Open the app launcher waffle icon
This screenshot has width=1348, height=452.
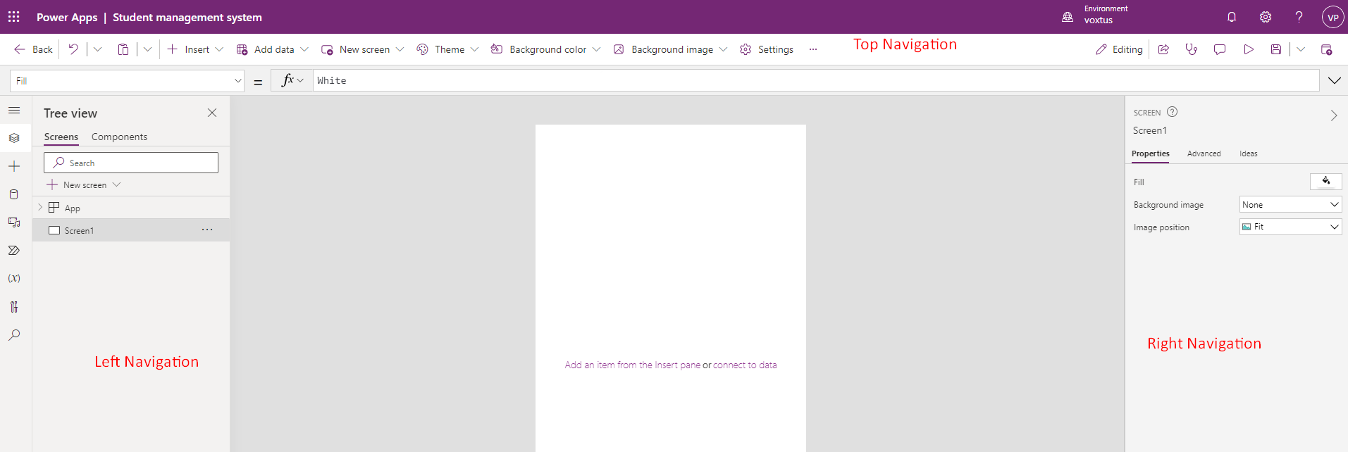pyautogui.click(x=14, y=17)
